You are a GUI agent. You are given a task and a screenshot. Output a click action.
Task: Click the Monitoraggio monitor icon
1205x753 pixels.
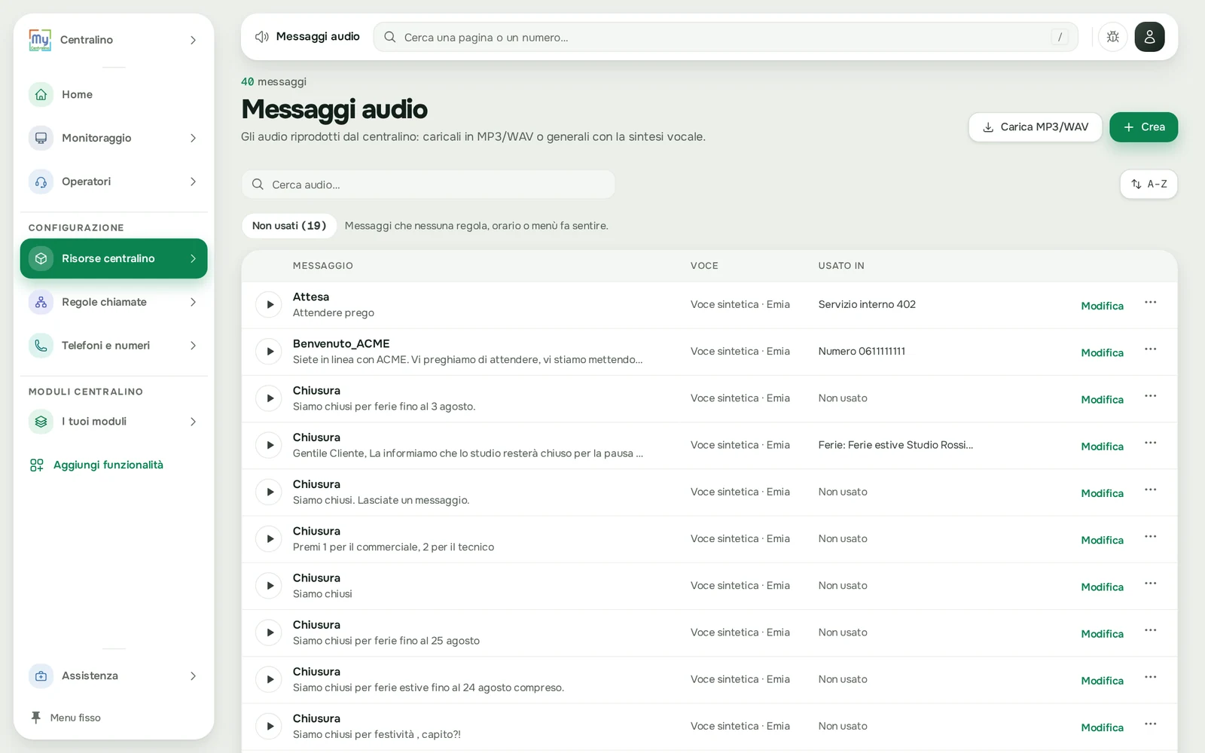click(x=41, y=139)
